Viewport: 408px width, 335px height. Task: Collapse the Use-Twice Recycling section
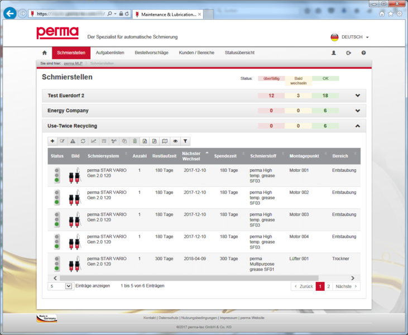pyautogui.click(x=358, y=126)
